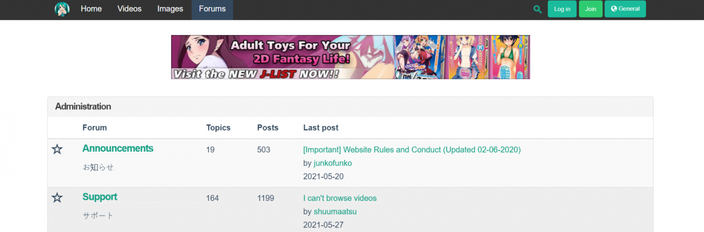Click the site logo avatar icon

click(62, 9)
